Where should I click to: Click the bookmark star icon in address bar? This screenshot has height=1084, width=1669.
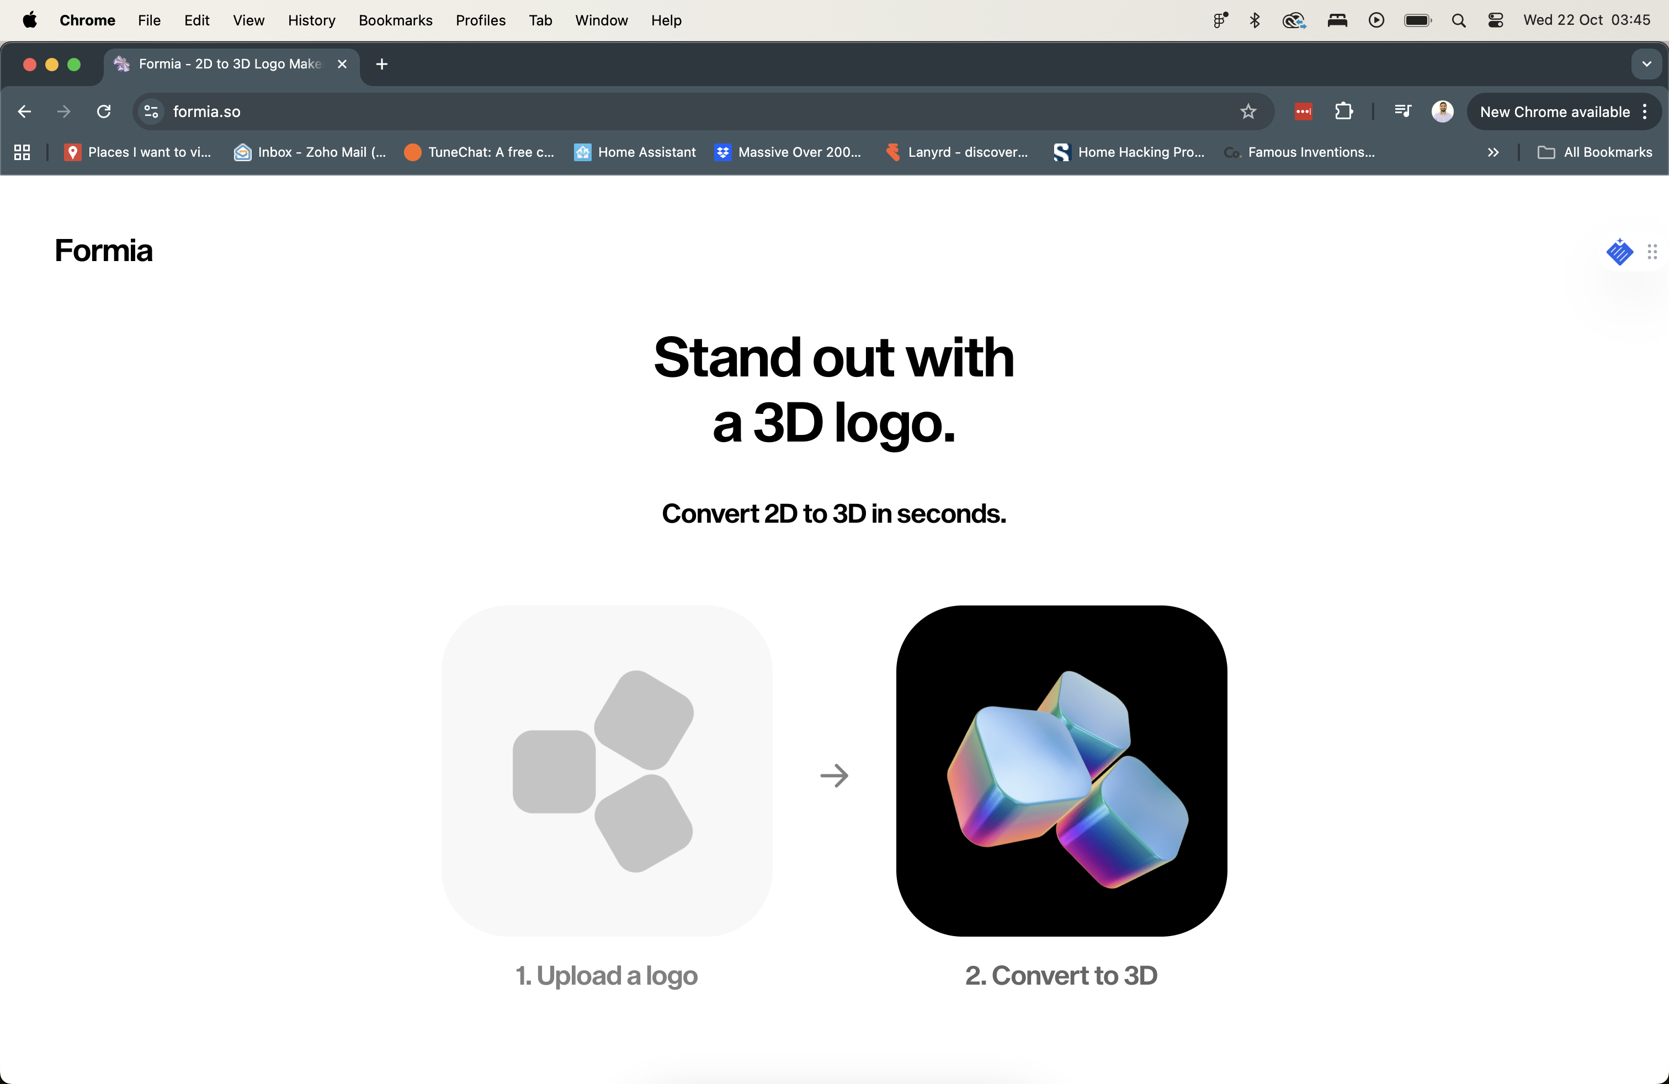(x=1247, y=111)
